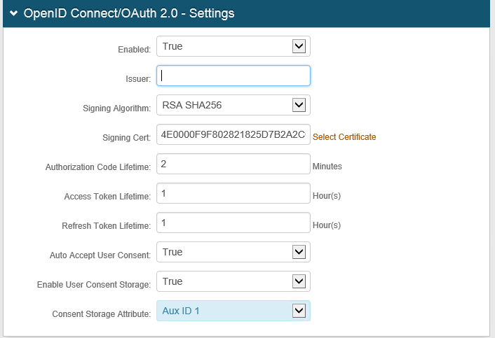Click the Authorization Code Lifetime input
495x338 pixels.
point(233,164)
